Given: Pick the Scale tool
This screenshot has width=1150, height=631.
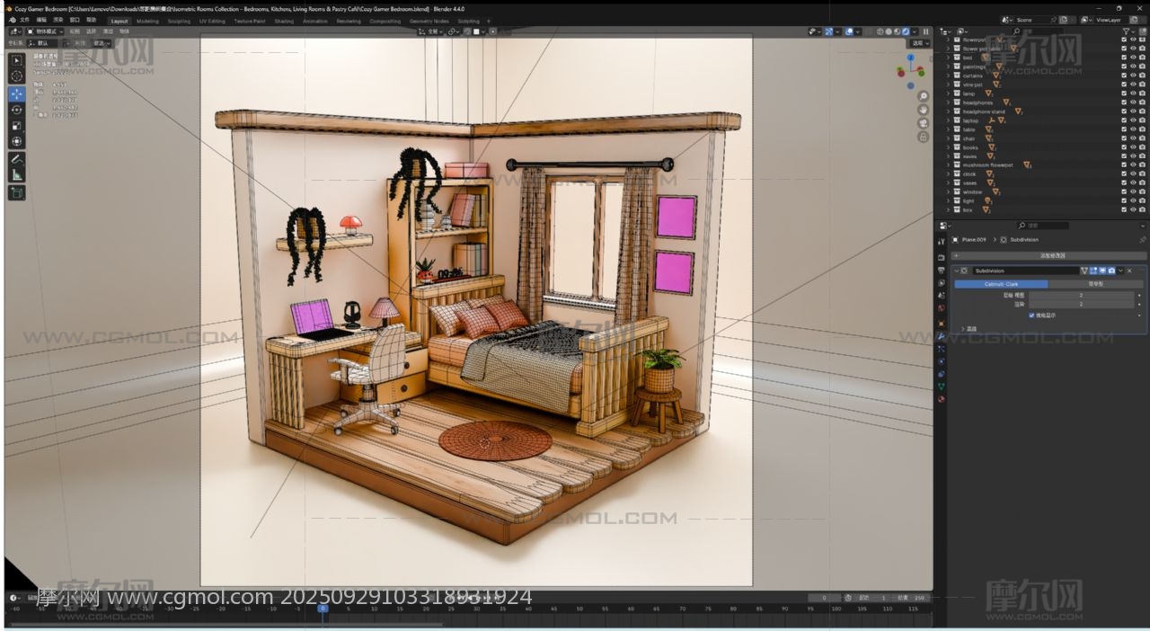Looking at the screenshot, I should click(x=17, y=126).
